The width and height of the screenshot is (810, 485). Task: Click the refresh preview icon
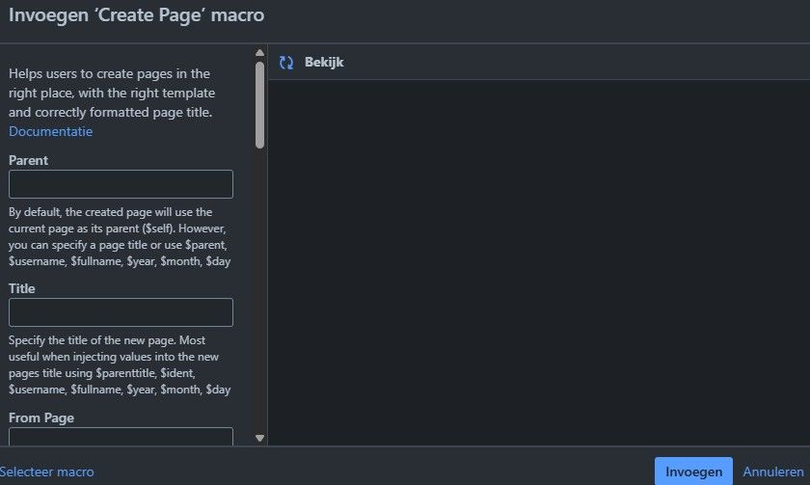coord(286,63)
